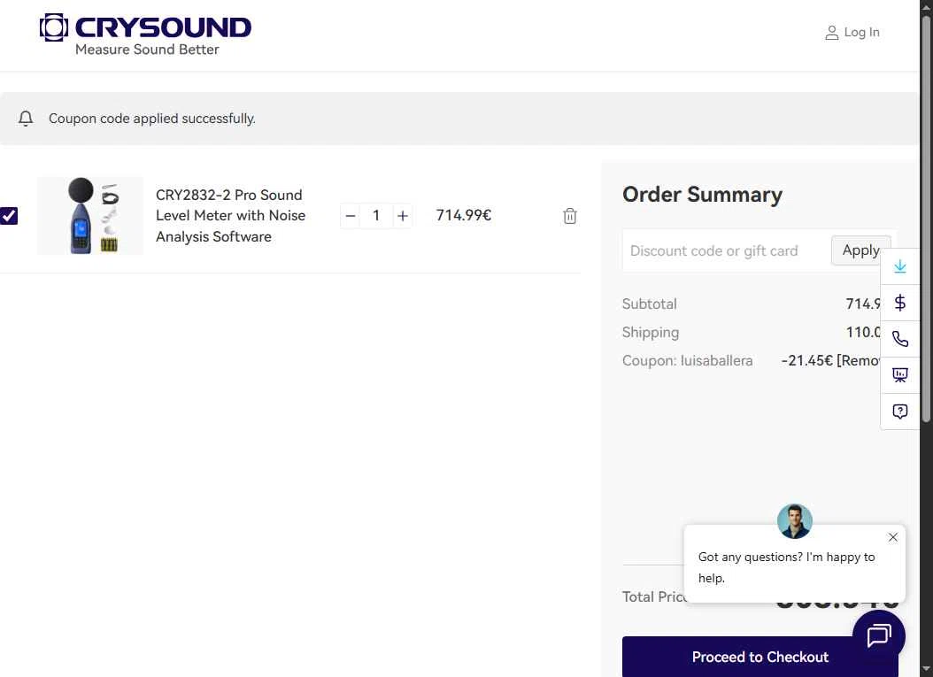
Task: Click the notification bell icon
Action: point(26,119)
